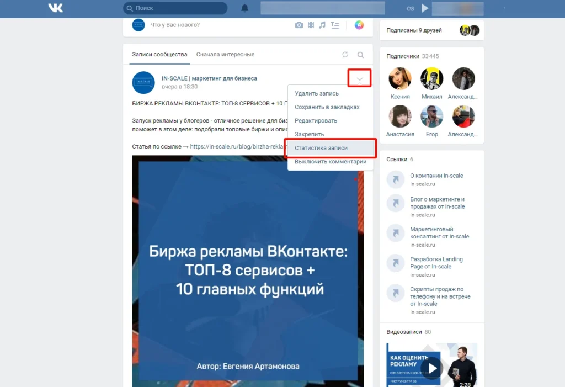Click arrow icon beside Блог о маркетинге
Image resolution: width=565 pixels, height=387 pixels.
[x=396, y=203]
